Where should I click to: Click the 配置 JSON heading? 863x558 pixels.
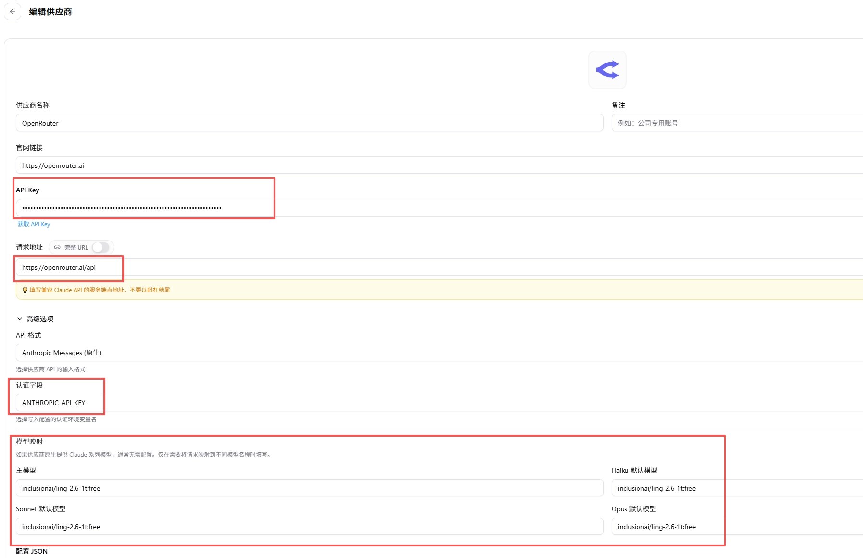[x=32, y=551]
